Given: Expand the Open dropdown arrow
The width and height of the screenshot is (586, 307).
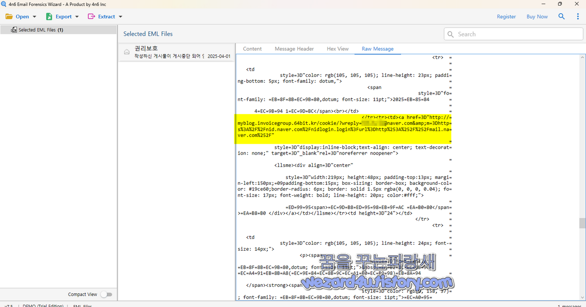Looking at the screenshot, I should pos(34,17).
